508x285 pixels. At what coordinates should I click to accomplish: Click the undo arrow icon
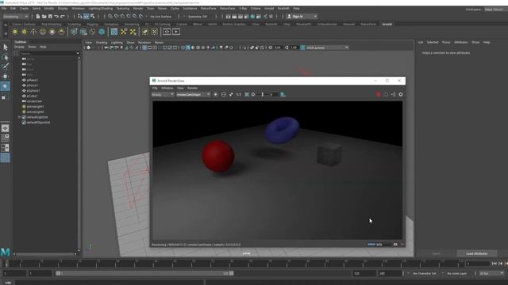pos(56,17)
